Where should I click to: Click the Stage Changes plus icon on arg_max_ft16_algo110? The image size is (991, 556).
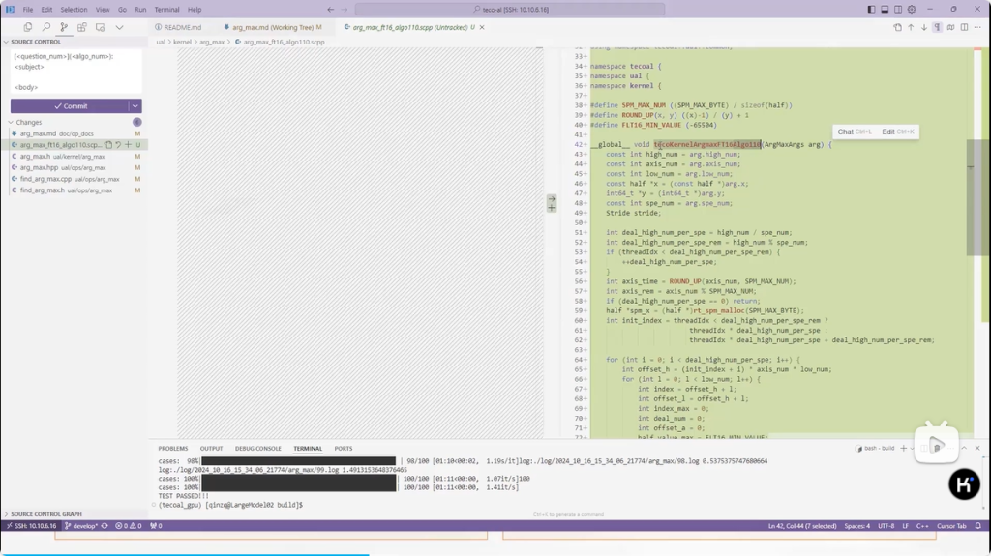click(129, 145)
